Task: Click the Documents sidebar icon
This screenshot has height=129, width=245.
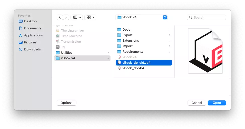Action: 21,28
